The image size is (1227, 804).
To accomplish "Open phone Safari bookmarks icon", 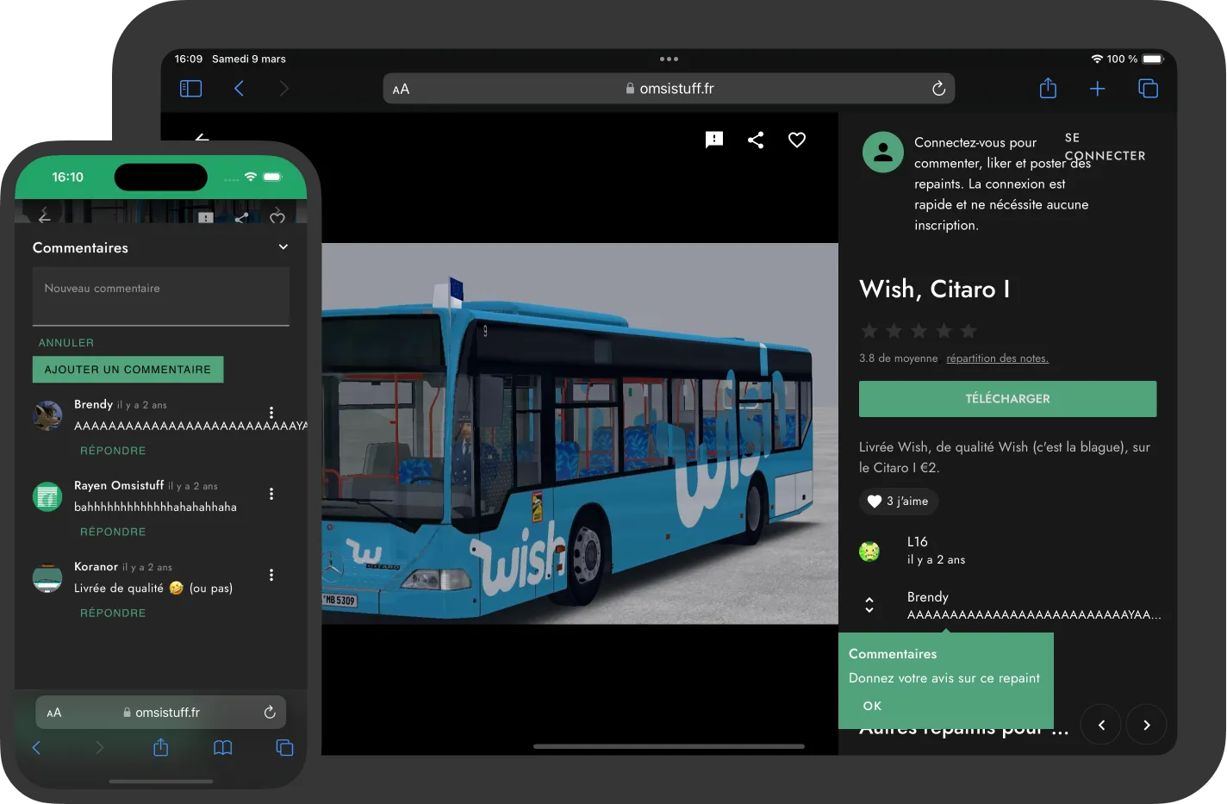I will coord(222,748).
